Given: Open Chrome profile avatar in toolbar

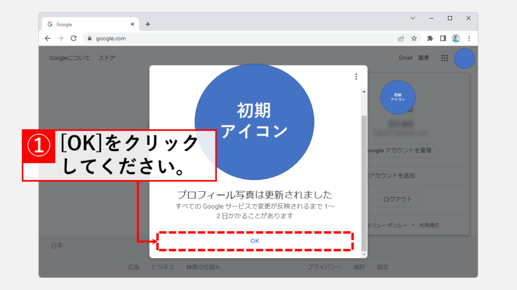Looking at the screenshot, I should point(456,38).
